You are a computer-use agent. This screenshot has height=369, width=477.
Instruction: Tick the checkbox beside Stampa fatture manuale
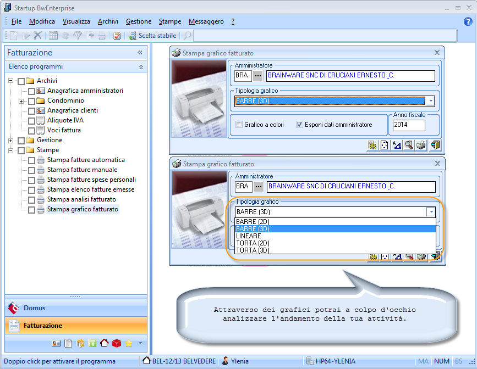32,170
